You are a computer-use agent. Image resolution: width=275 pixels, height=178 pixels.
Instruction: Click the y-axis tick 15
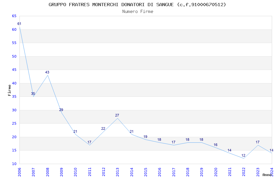pyautogui.click(x=14, y=150)
